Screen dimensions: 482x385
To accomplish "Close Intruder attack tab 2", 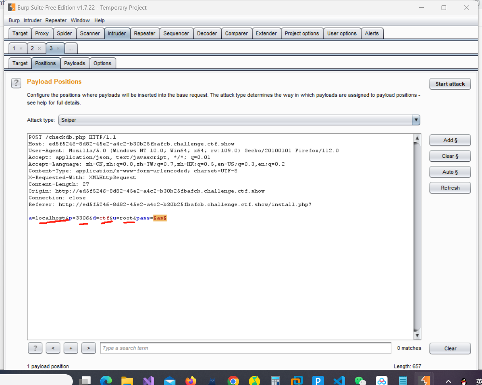I will (39, 49).
